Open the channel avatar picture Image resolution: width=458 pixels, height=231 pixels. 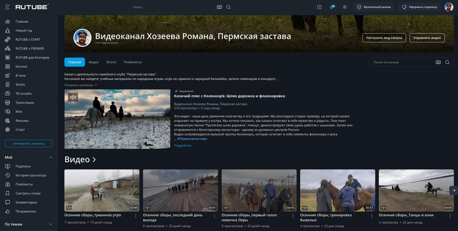(x=82, y=38)
